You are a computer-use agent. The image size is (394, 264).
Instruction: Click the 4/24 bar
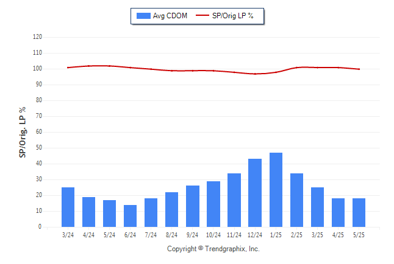click(x=88, y=212)
